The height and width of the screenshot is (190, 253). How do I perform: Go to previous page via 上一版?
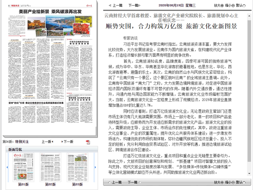(47, 142)
